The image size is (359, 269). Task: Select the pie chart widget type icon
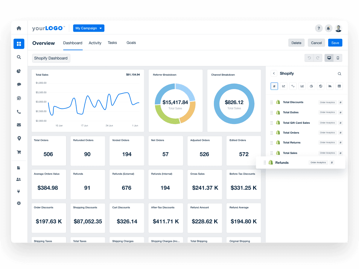[x=311, y=86]
